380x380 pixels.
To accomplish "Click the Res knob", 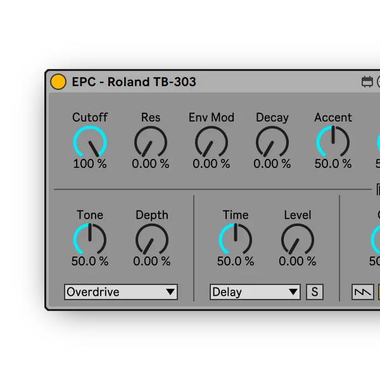I will (x=151, y=142).
